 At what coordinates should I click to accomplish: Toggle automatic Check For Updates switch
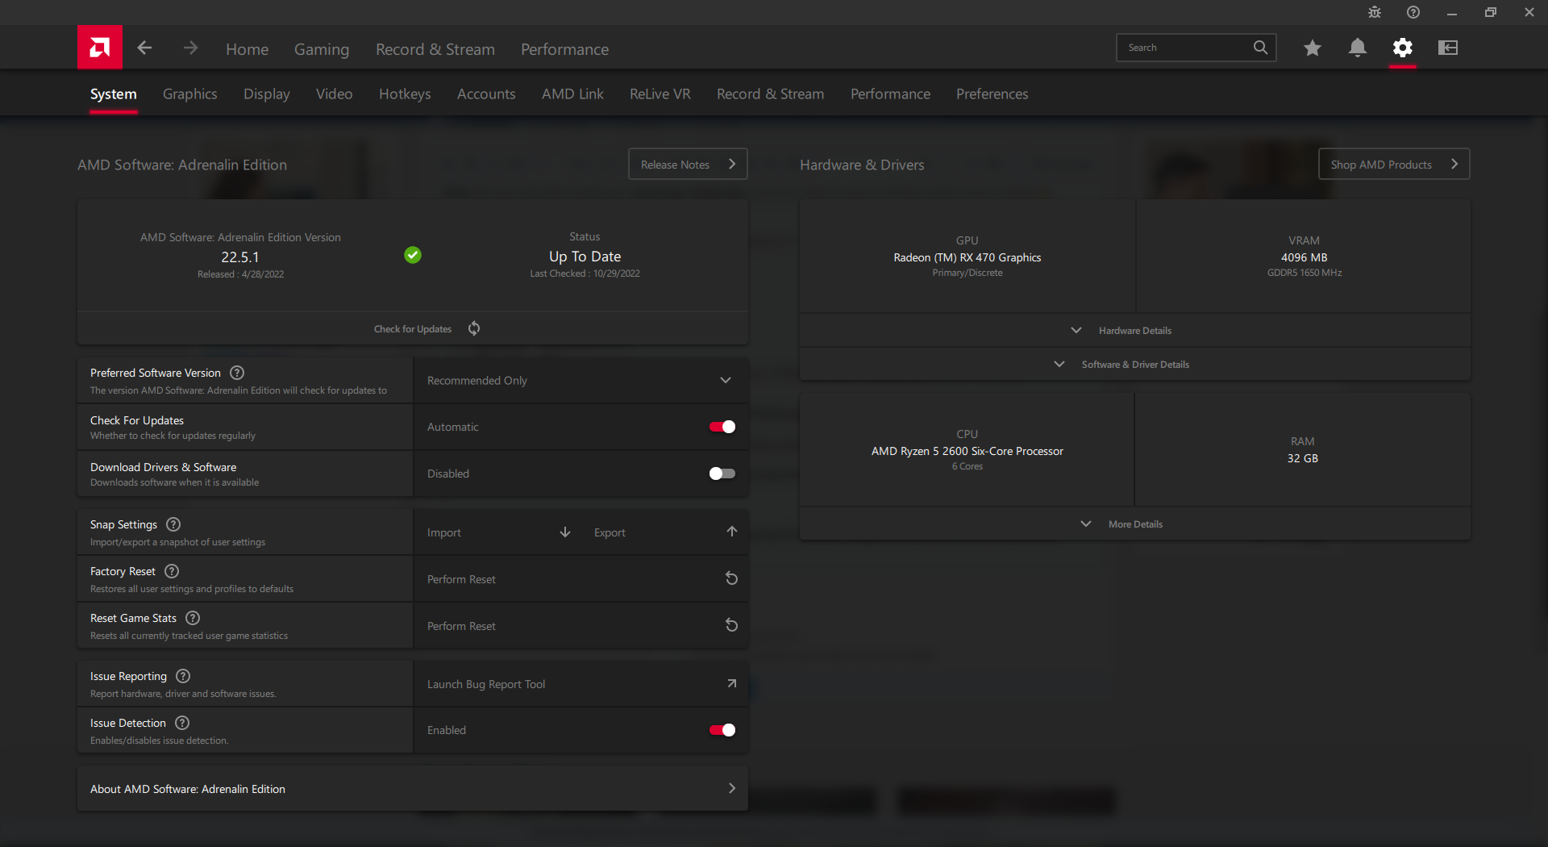722,427
